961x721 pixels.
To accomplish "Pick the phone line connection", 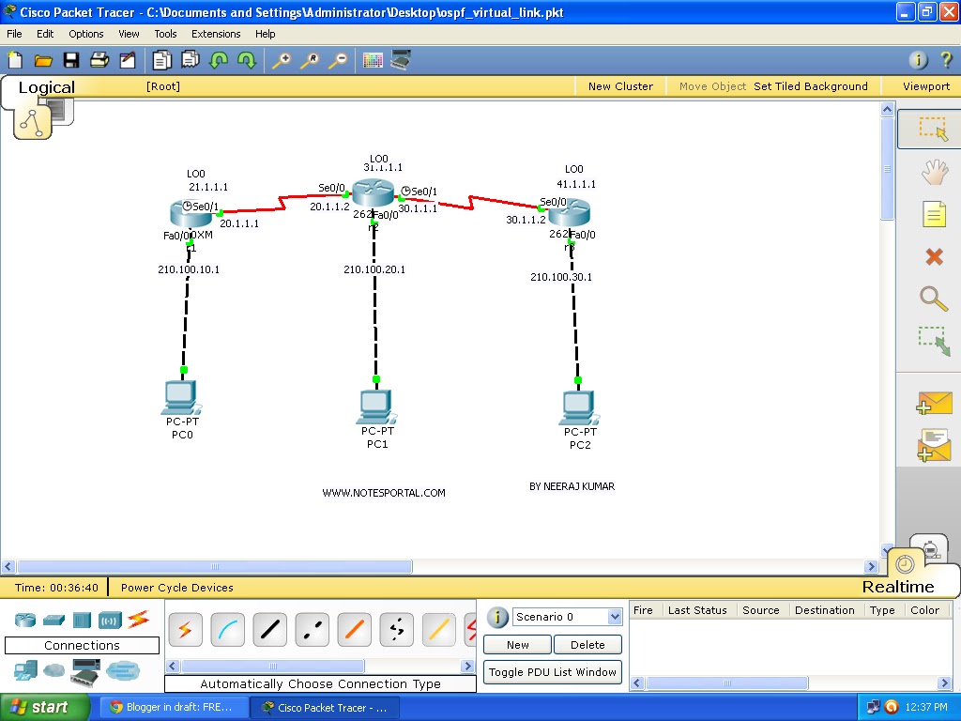I will point(397,630).
